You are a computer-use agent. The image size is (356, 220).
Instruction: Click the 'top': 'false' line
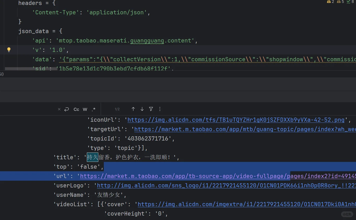coord(79,167)
